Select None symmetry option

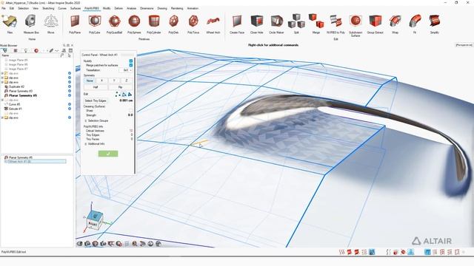90,81
